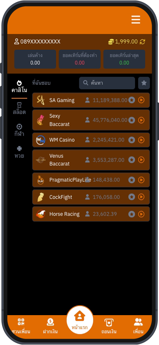The width and height of the screenshot is (159, 345).
Task: Click SA Gaming amount 11,189,388.00
Action: pos(110,100)
